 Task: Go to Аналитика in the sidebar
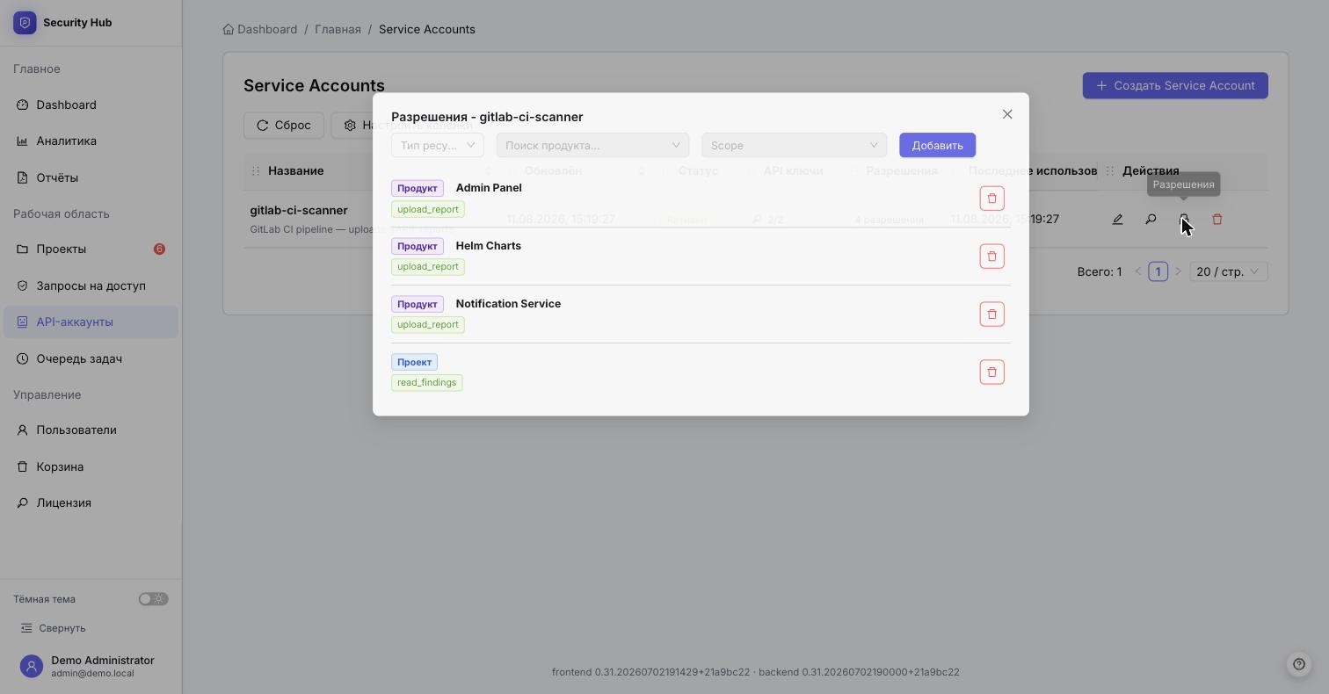(x=91, y=141)
